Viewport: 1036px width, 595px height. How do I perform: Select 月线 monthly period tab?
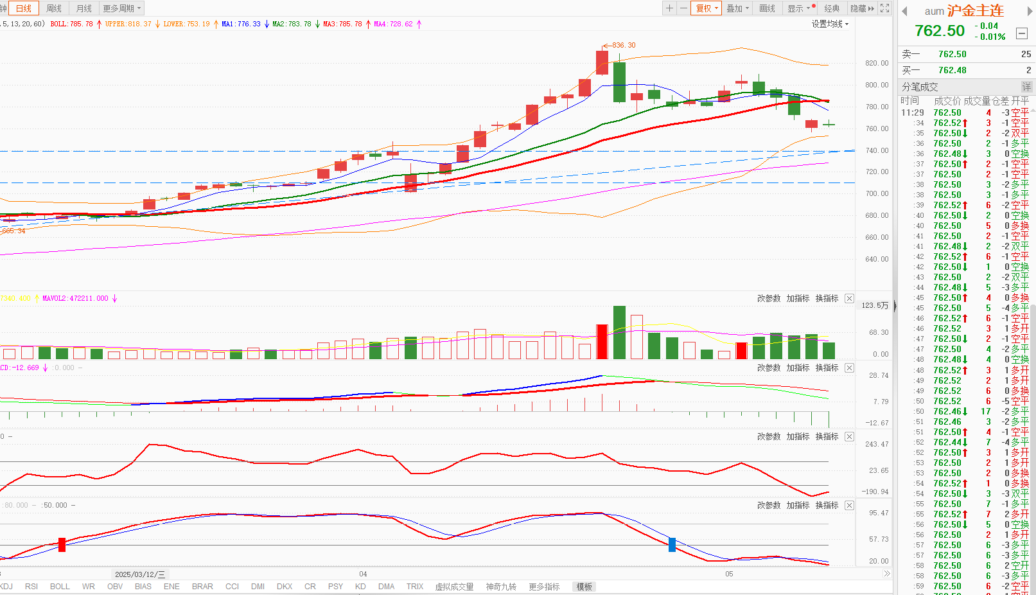[x=84, y=8]
